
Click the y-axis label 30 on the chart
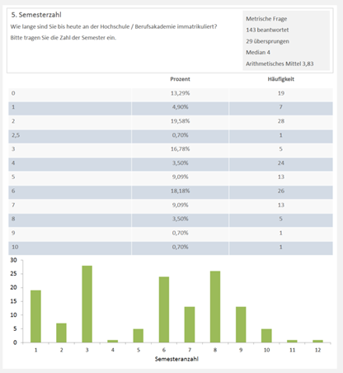click(x=13, y=260)
